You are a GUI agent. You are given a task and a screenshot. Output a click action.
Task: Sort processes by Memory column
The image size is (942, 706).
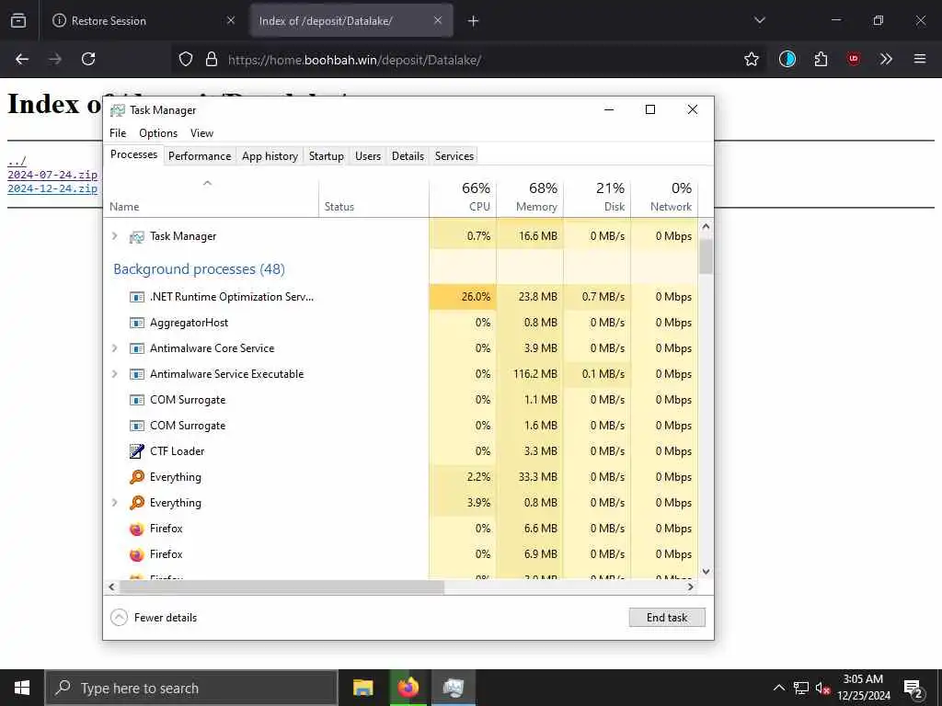click(530, 198)
